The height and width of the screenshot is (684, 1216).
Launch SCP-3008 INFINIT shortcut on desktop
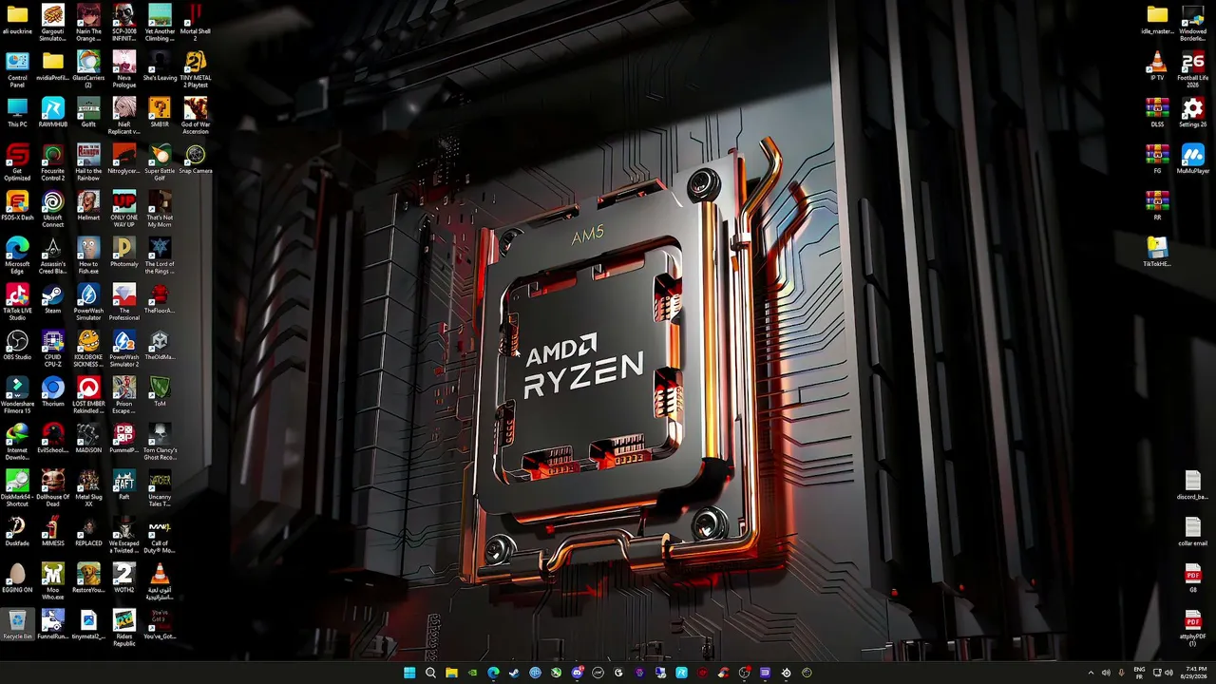(124, 22)
